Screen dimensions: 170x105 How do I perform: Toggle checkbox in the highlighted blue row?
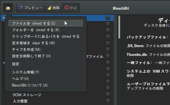tap(108, 18)
